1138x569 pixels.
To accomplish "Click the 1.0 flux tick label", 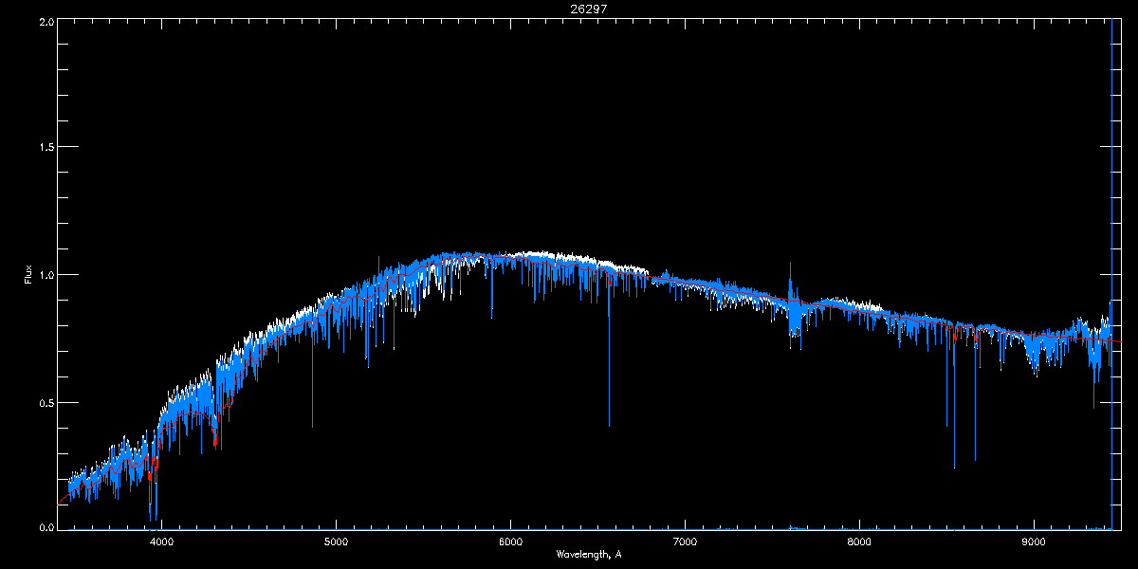I will coord(46,275).
